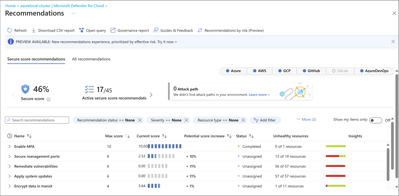Click '56 of 57 resources' cell
399x196 pixels.
290,166
